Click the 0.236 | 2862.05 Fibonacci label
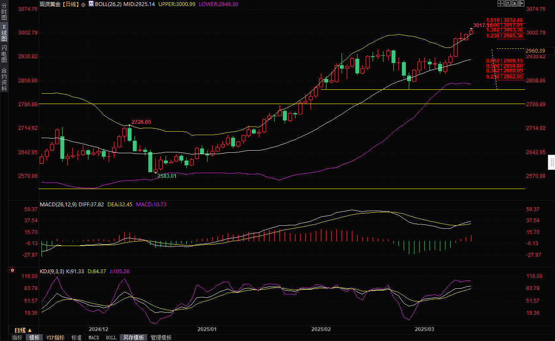Viewport: 555px width, 341px height. 504,76
